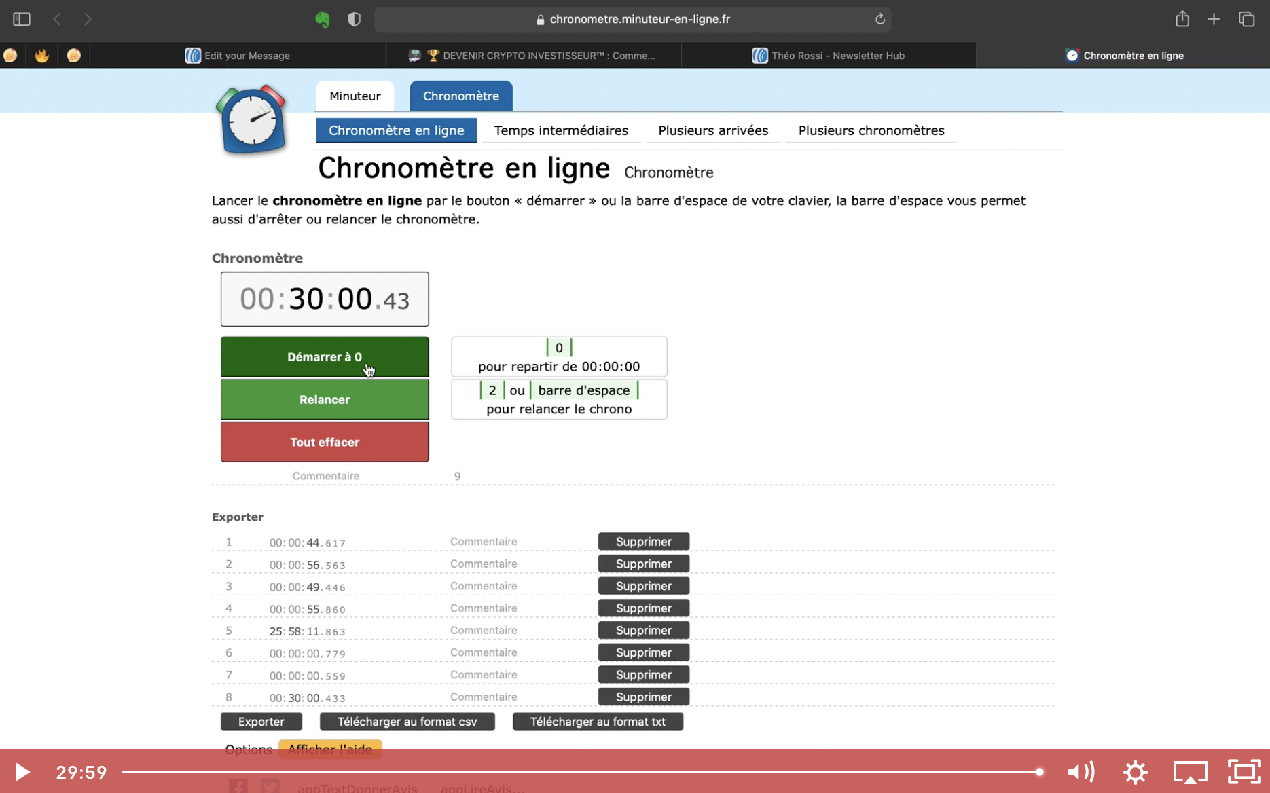Open a new tab with plus icon
Screen dimensions: 1270x793
pyautogui.click(x=1214, y=19)
